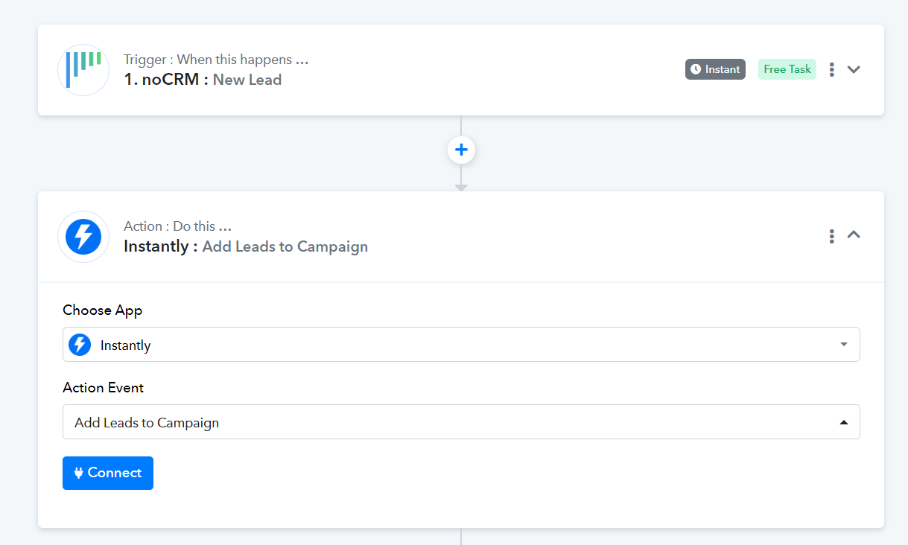Screen dimensions: 908x545
Task: Open the Action Event dropdown arrow
Action: (x=843, y=422)
